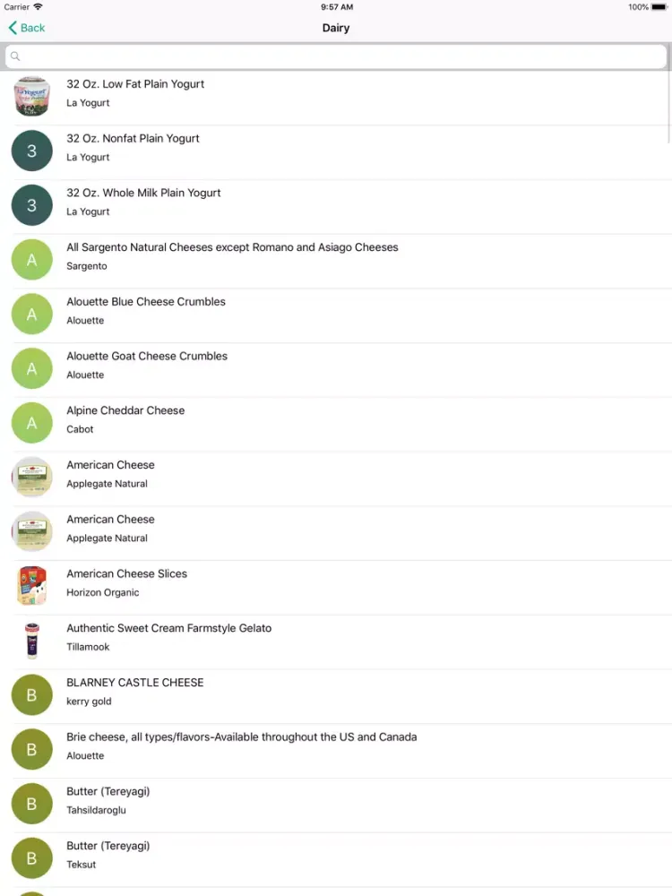Click the search magnifier icon
This screenshot has width=672, height=896.
[x=15, y=56]
